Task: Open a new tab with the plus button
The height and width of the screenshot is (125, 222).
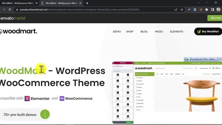Action: [x=87, y=3]
